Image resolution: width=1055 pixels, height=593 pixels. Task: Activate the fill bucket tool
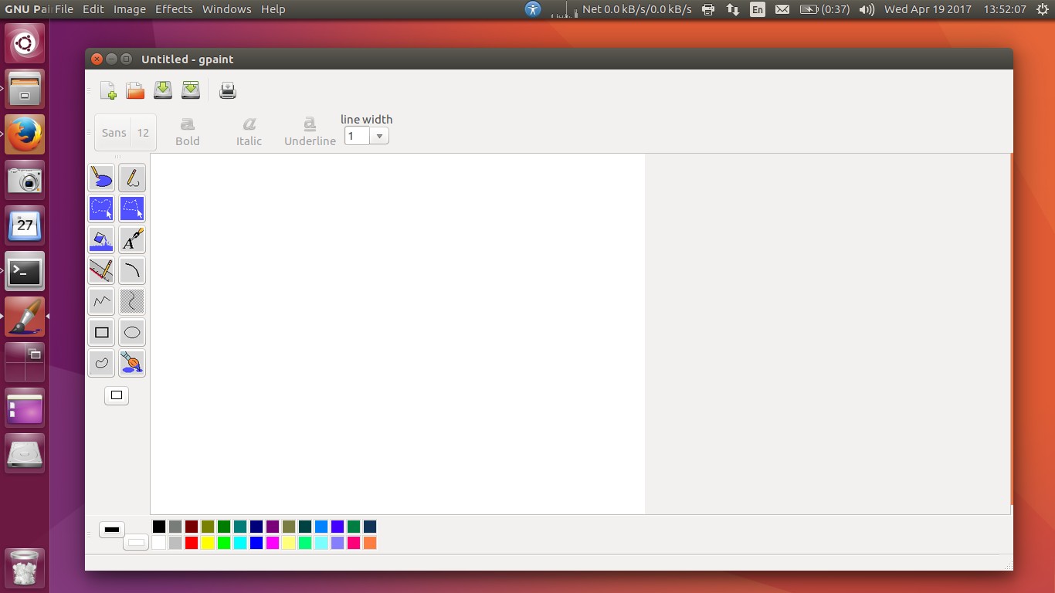pos(101,239)
